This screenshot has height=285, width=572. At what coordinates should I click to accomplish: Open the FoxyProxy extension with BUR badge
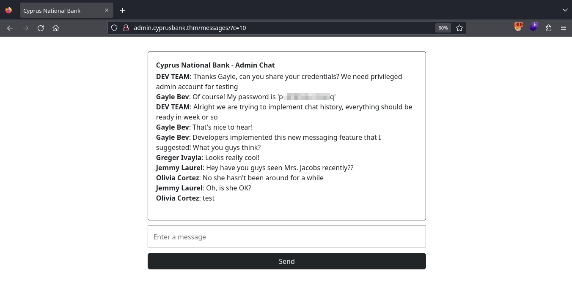(518, 27)
